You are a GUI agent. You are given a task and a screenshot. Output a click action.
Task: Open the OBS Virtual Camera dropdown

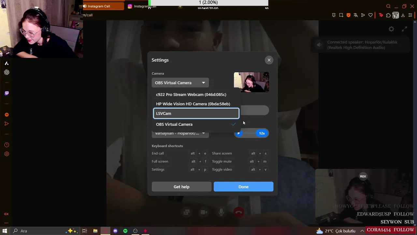pos(180,83)
